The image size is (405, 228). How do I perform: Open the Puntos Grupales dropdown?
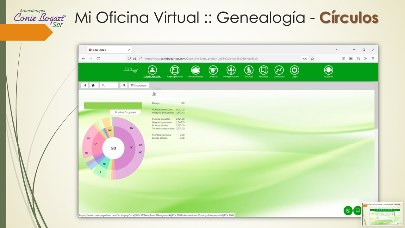pyautogui.click(x=125, y=112)
